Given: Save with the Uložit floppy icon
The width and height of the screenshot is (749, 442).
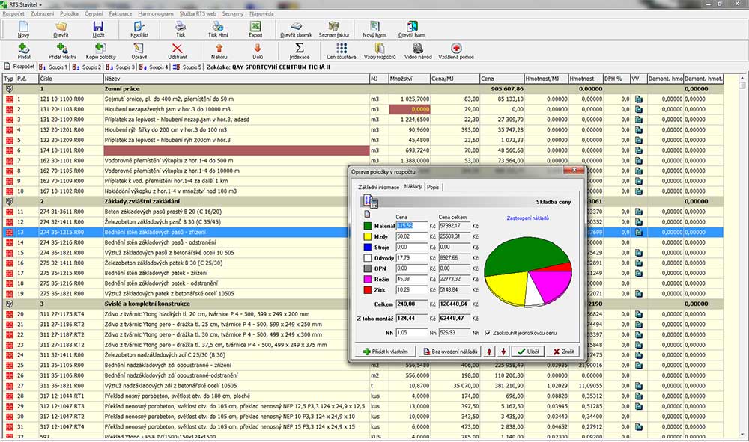Looking at the screenshot, I should tap(98, 26).
